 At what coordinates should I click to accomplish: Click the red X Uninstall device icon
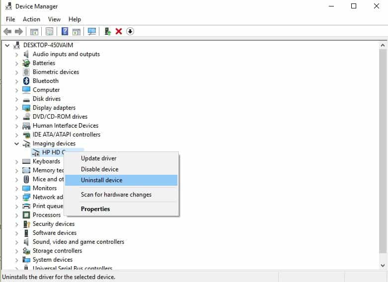coord(119,31)
